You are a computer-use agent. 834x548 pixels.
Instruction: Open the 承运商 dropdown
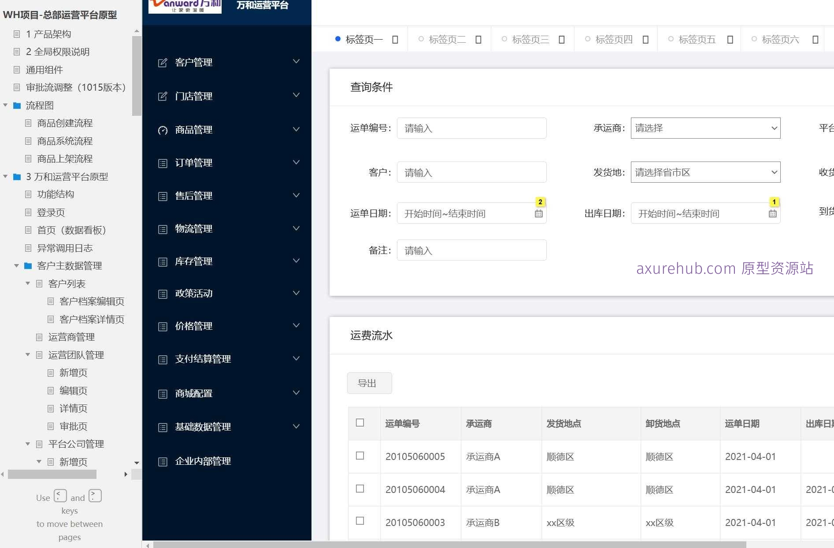click(705, 128)
